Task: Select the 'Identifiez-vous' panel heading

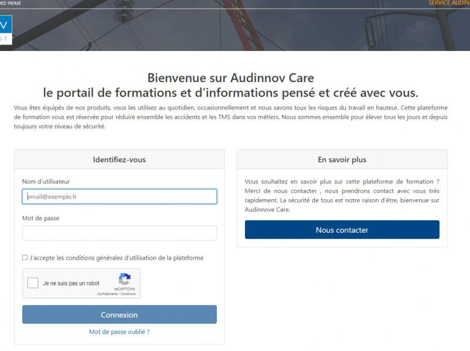Action: (119, 159)
